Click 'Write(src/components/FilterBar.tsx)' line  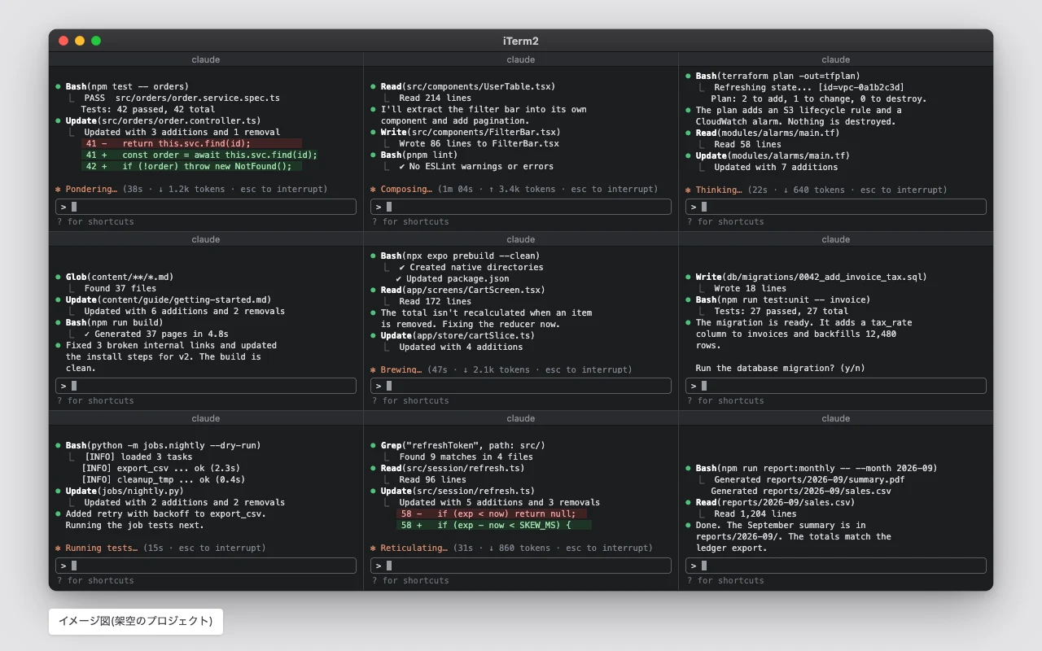tap(466, 132)
